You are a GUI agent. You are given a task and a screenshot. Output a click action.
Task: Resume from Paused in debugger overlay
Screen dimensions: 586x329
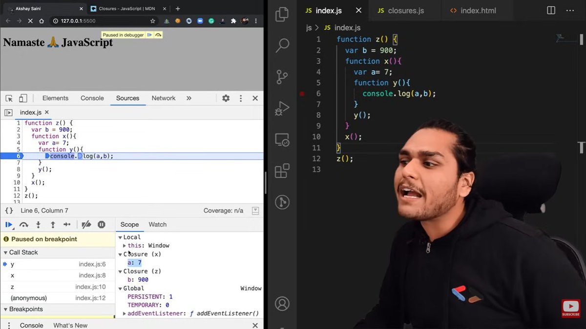[x=150, y=35]
